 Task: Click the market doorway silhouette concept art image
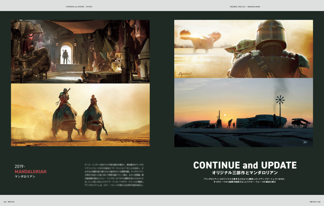point(80,52)
